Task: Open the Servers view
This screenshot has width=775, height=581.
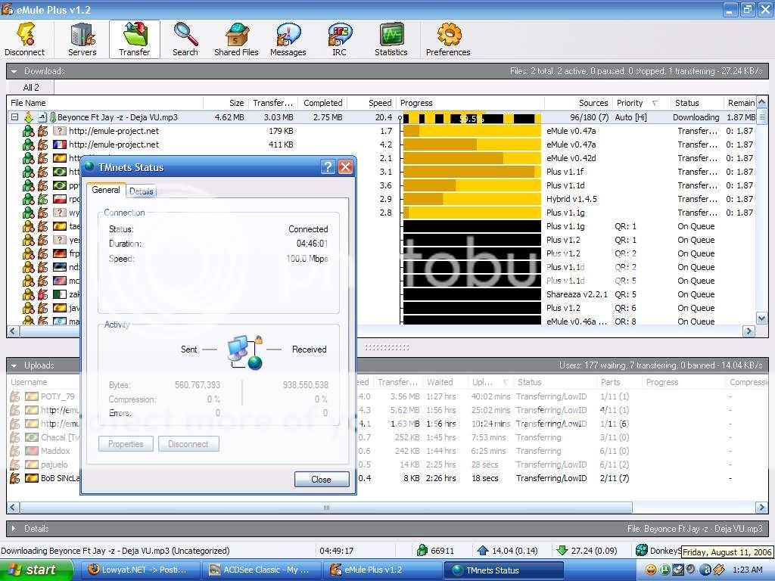Action: tap(81, 38)
